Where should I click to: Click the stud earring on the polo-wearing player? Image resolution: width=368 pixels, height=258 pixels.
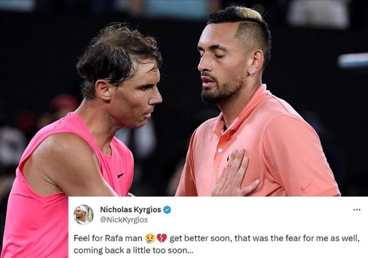tap(252, 72)
